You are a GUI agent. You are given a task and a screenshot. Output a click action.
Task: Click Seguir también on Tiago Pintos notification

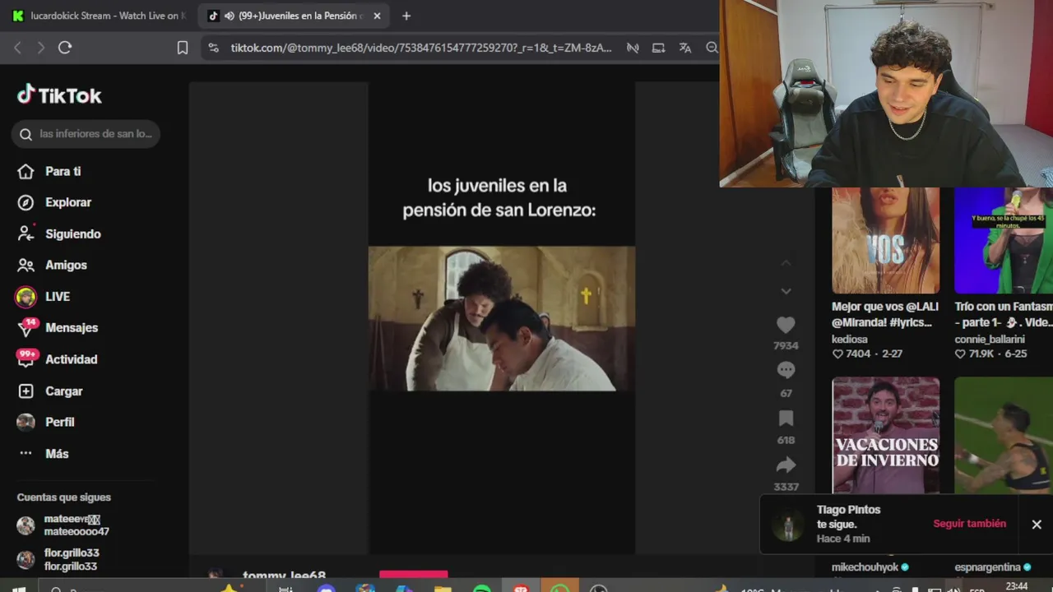[x=969, y=524]
